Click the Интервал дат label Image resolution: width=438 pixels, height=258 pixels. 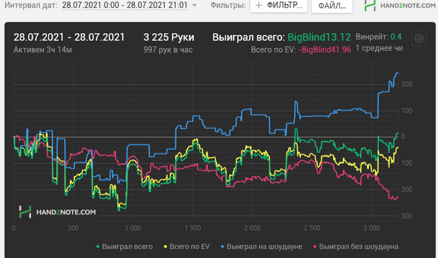click(31, 5)
